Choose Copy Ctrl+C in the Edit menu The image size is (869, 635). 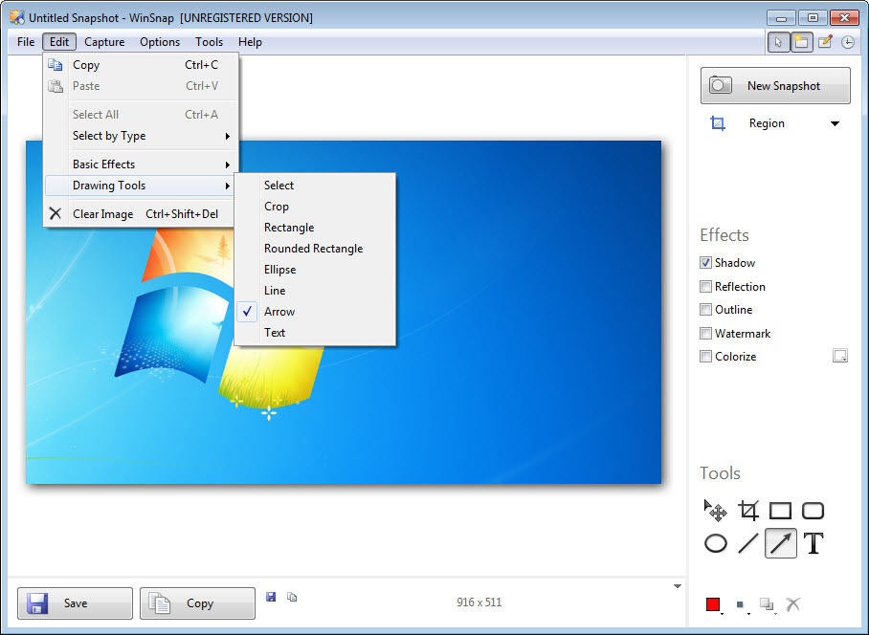pyautogui.click(x=142, y=65)
